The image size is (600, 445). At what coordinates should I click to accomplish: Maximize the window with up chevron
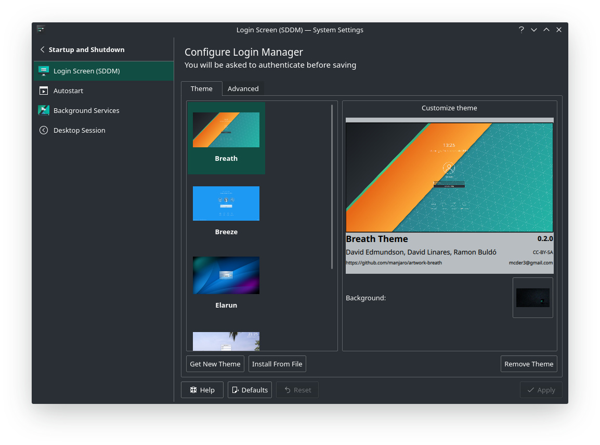click(546, 30)
